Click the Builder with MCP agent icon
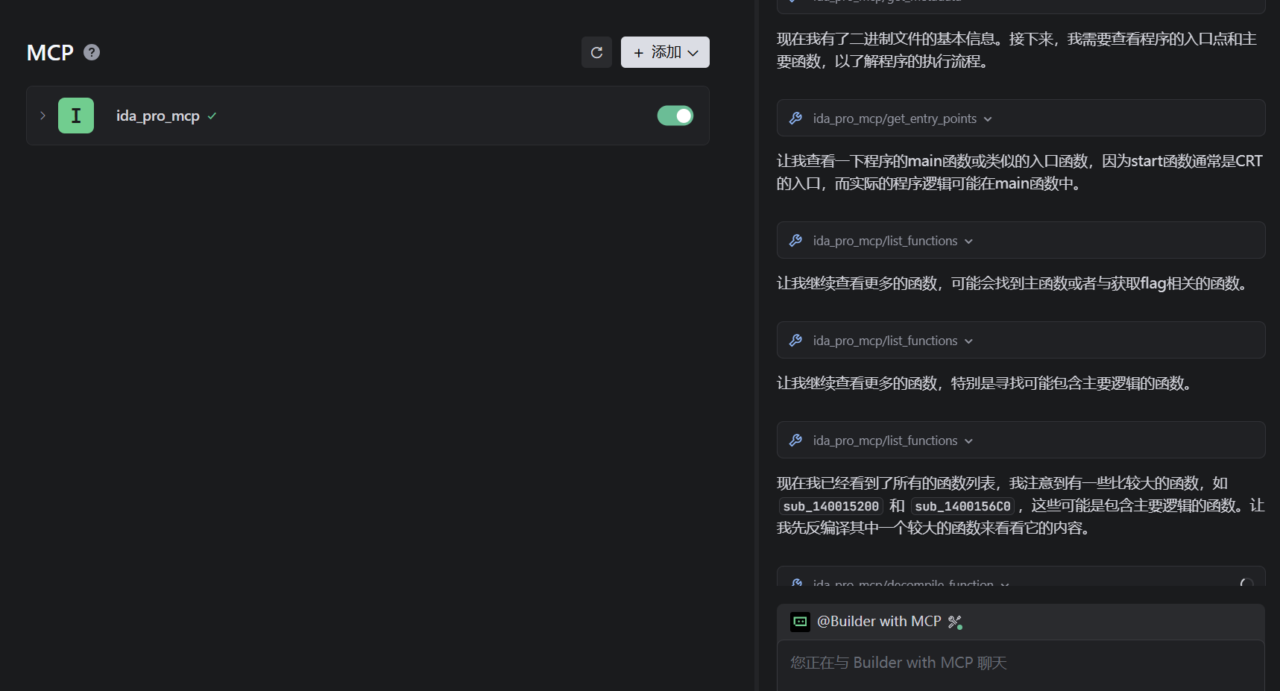 point(800,622)
